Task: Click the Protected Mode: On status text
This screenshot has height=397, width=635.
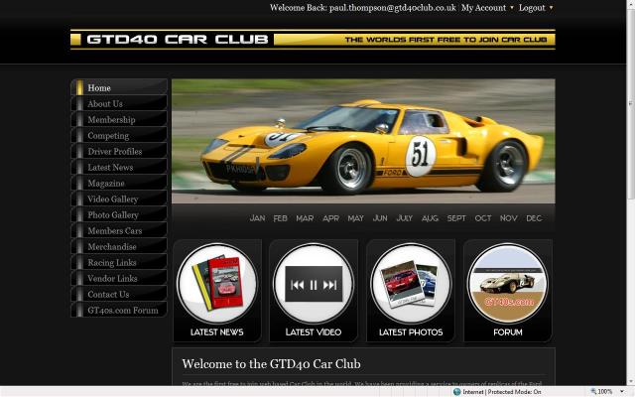Action: click(514, 392)
